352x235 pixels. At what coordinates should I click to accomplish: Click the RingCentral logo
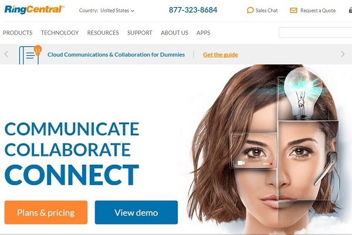[x=35, y=9]
